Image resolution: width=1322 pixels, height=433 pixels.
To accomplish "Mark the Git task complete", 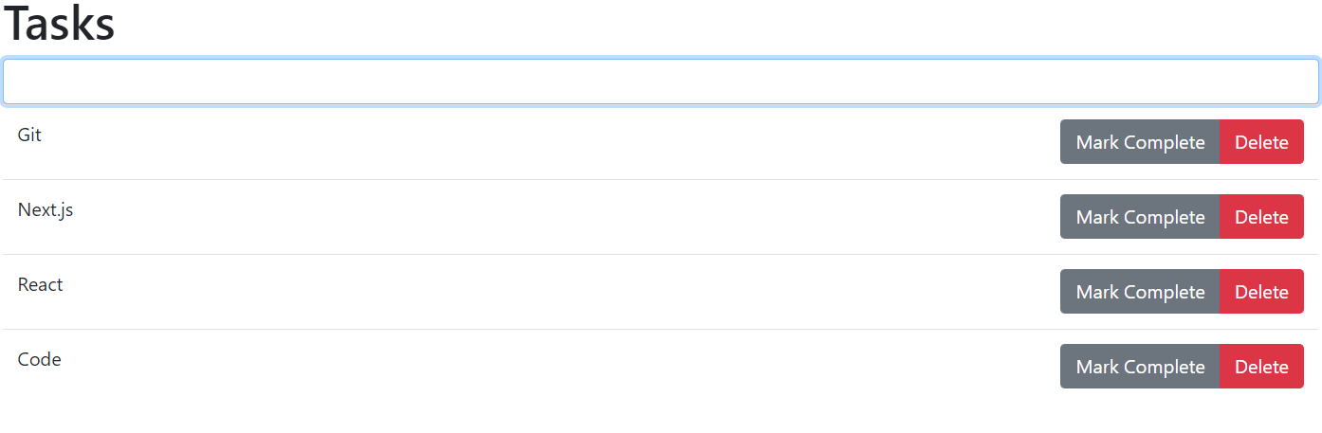I will [1140, 142].
